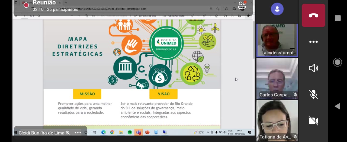
Task: Click the page number field in PDF toolbar
Action: (x=24, y=16)
